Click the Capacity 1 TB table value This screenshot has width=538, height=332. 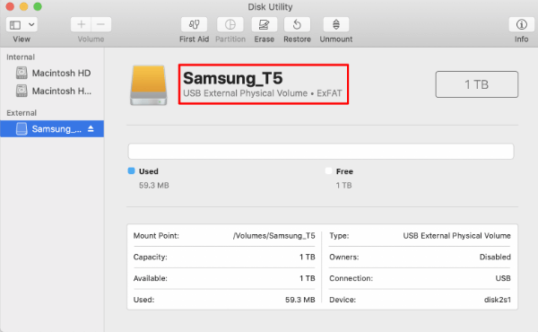tap(307, 258)
